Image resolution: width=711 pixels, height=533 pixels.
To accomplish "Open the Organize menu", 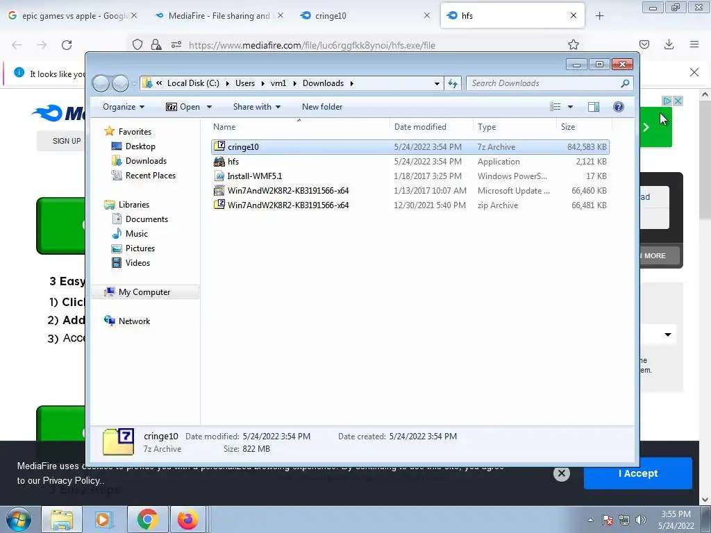I will click(x=124, y=106).
